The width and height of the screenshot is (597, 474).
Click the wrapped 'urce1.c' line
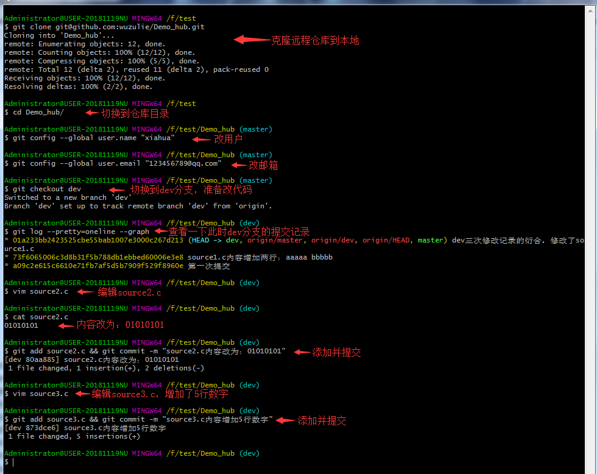tap(19, 249)
